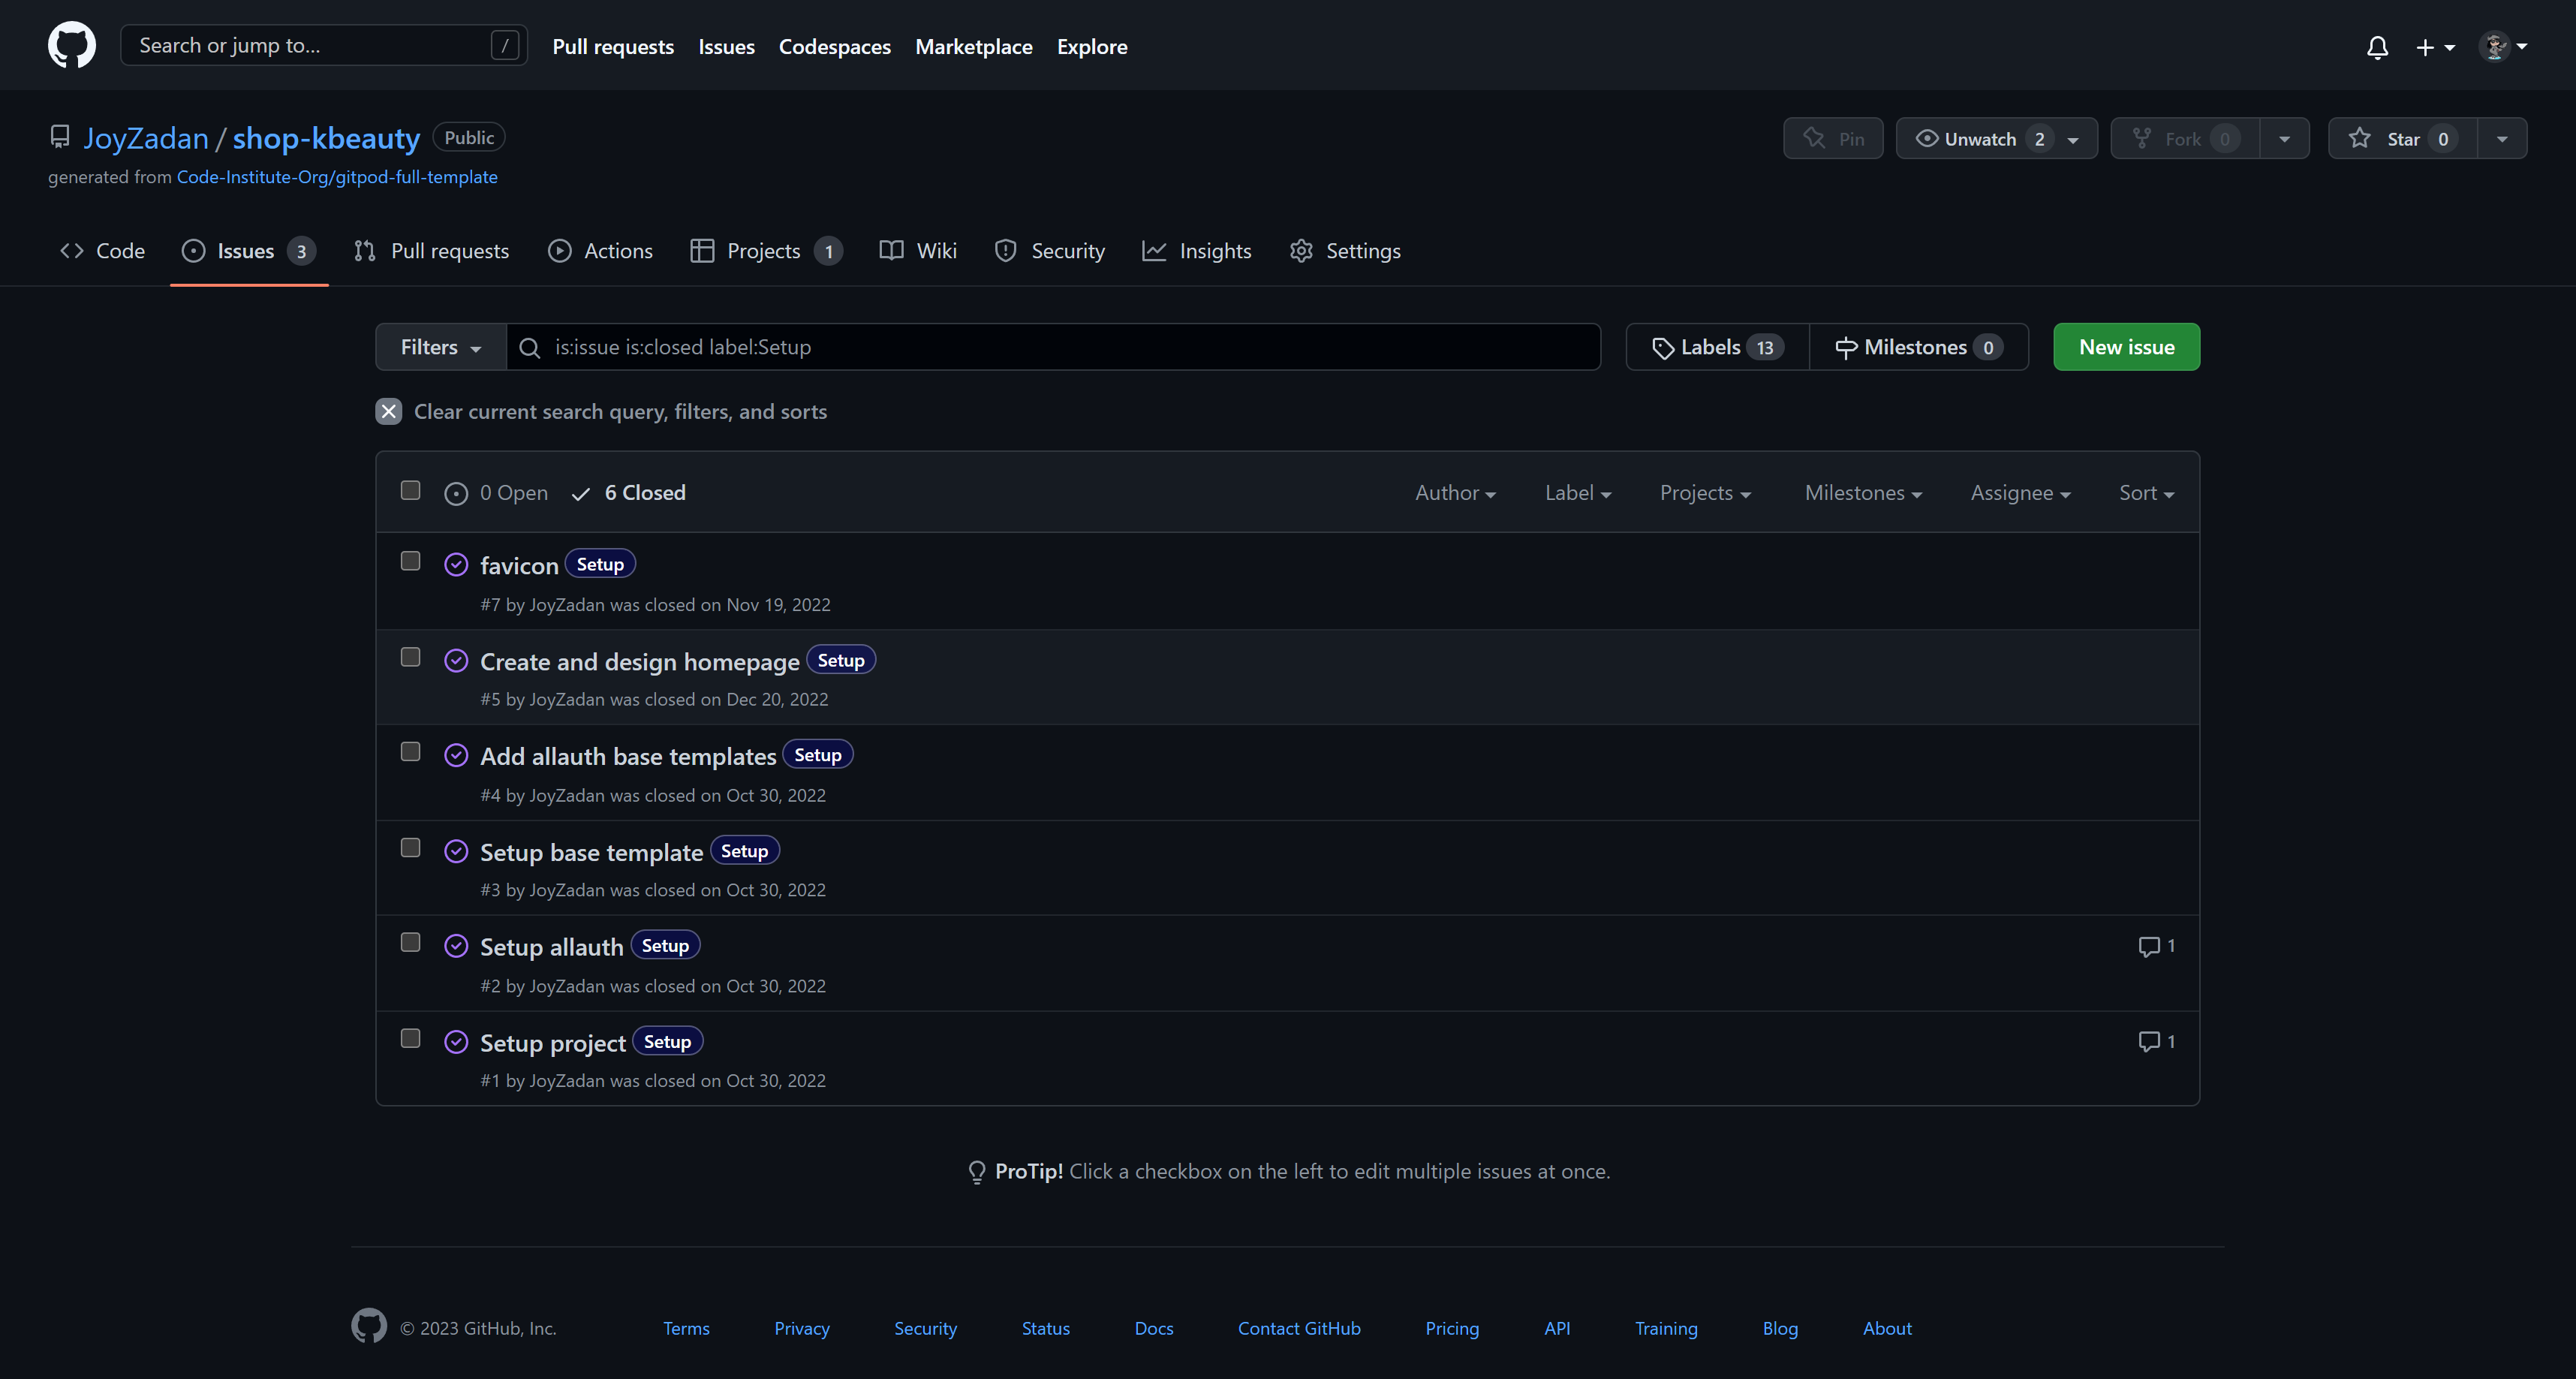Viewport: 2576px width, 1379px height.
Task: Click closed status icon for Create and design homepage
Action: [456, 661]
